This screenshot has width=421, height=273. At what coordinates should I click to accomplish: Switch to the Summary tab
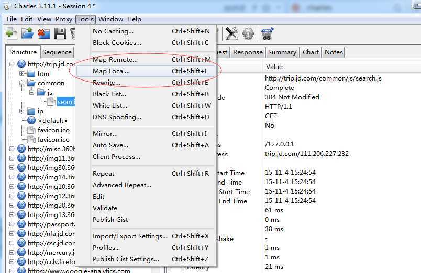282,52
